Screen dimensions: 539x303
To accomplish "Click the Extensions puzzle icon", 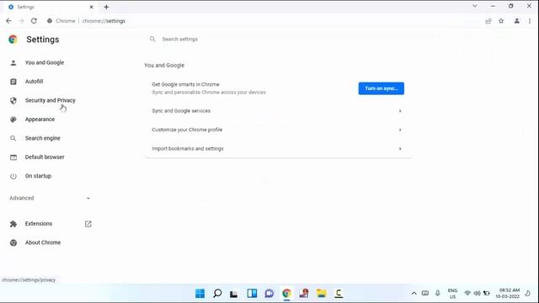I will pyautogui.click(x=13, y=224).
